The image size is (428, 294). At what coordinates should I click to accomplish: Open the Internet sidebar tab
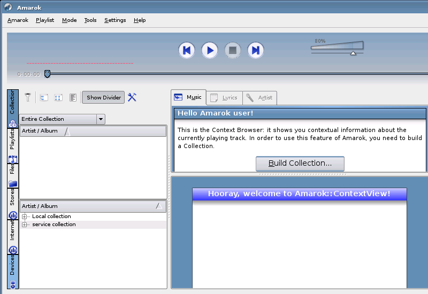(12, 237)
